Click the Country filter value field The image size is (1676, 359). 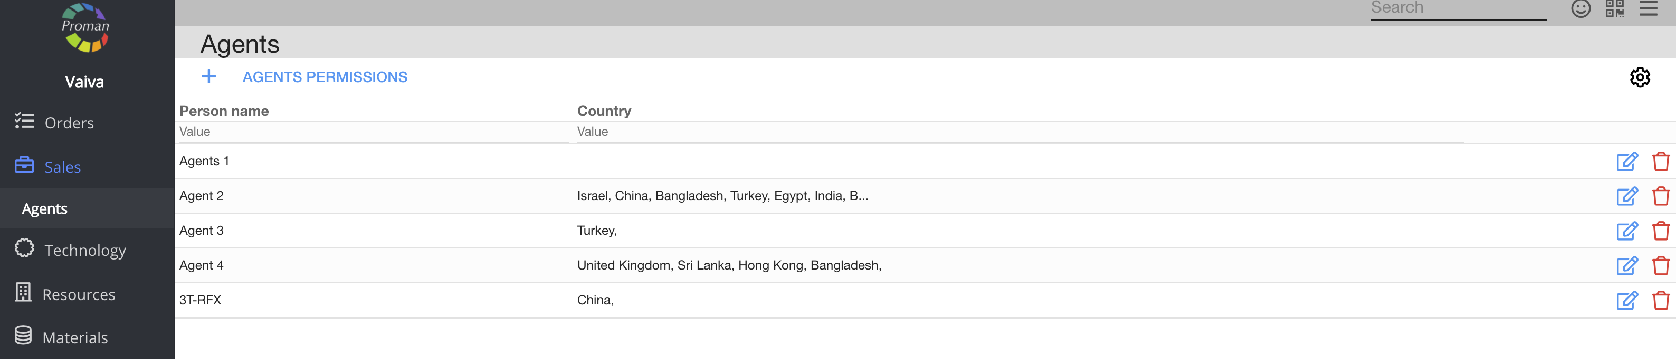(1018, 132)
